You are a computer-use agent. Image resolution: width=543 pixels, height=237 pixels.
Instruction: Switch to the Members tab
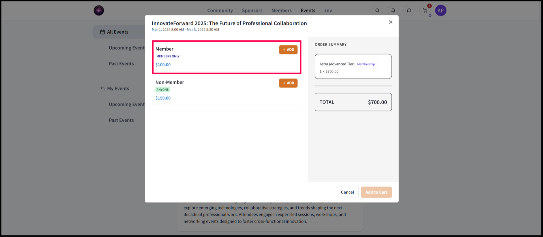point(281,10)
